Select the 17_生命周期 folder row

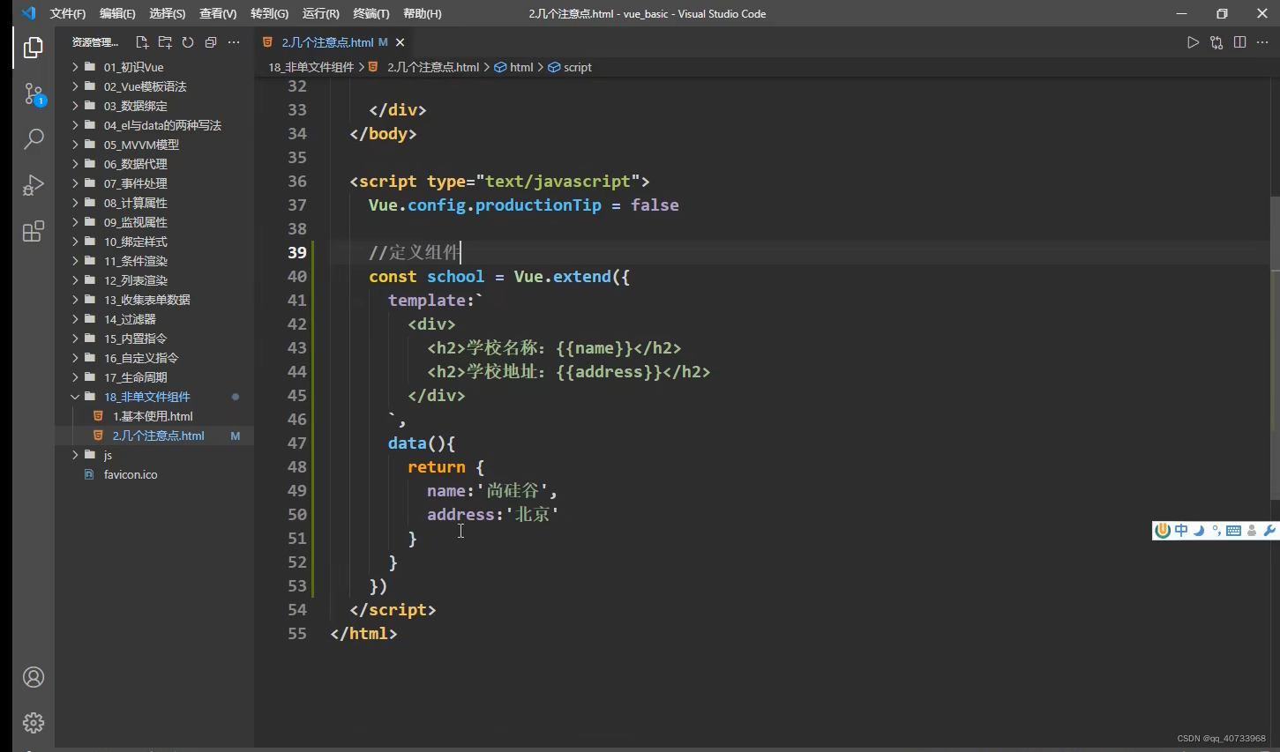pyautogui.click(x=154, y=377)
